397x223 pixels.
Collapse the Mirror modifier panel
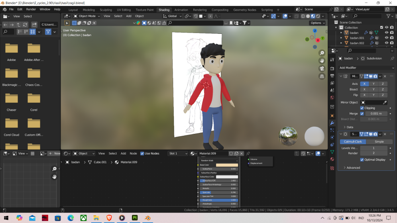(341, 76)
